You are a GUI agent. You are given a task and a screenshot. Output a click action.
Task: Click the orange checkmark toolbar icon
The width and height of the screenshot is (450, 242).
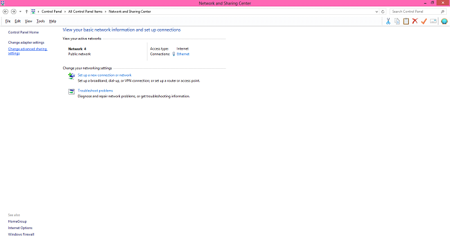[424, 21]
